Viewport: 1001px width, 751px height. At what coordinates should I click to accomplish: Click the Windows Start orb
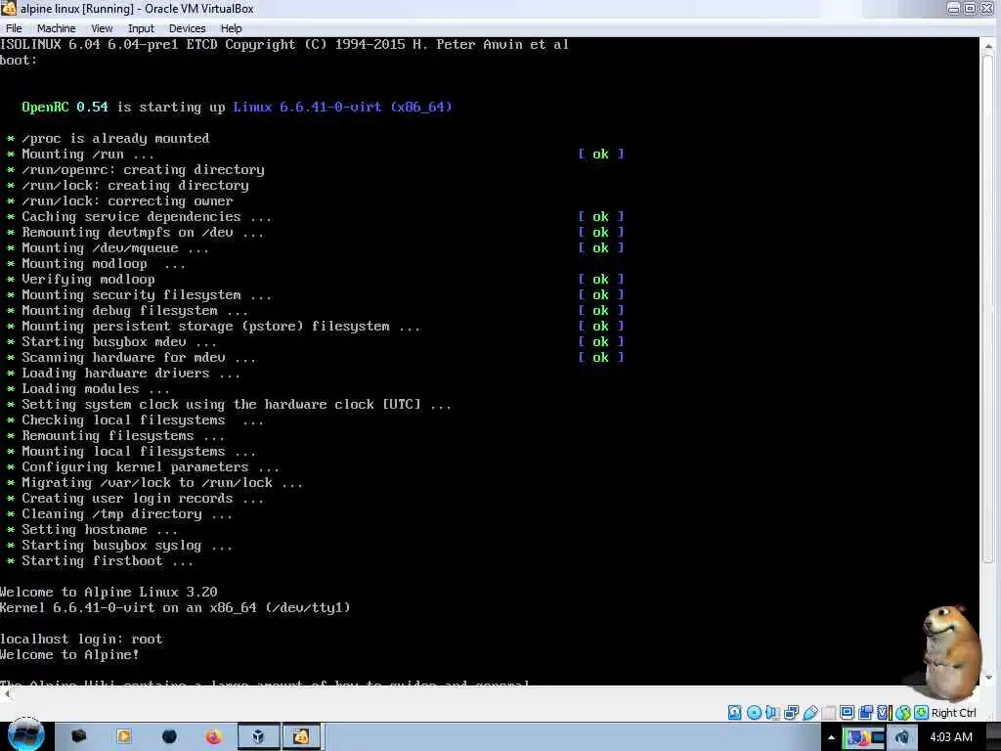point(25,734)
